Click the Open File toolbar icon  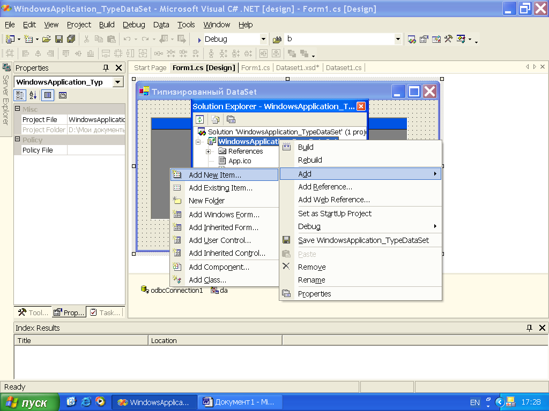click(x=47, y=39)
